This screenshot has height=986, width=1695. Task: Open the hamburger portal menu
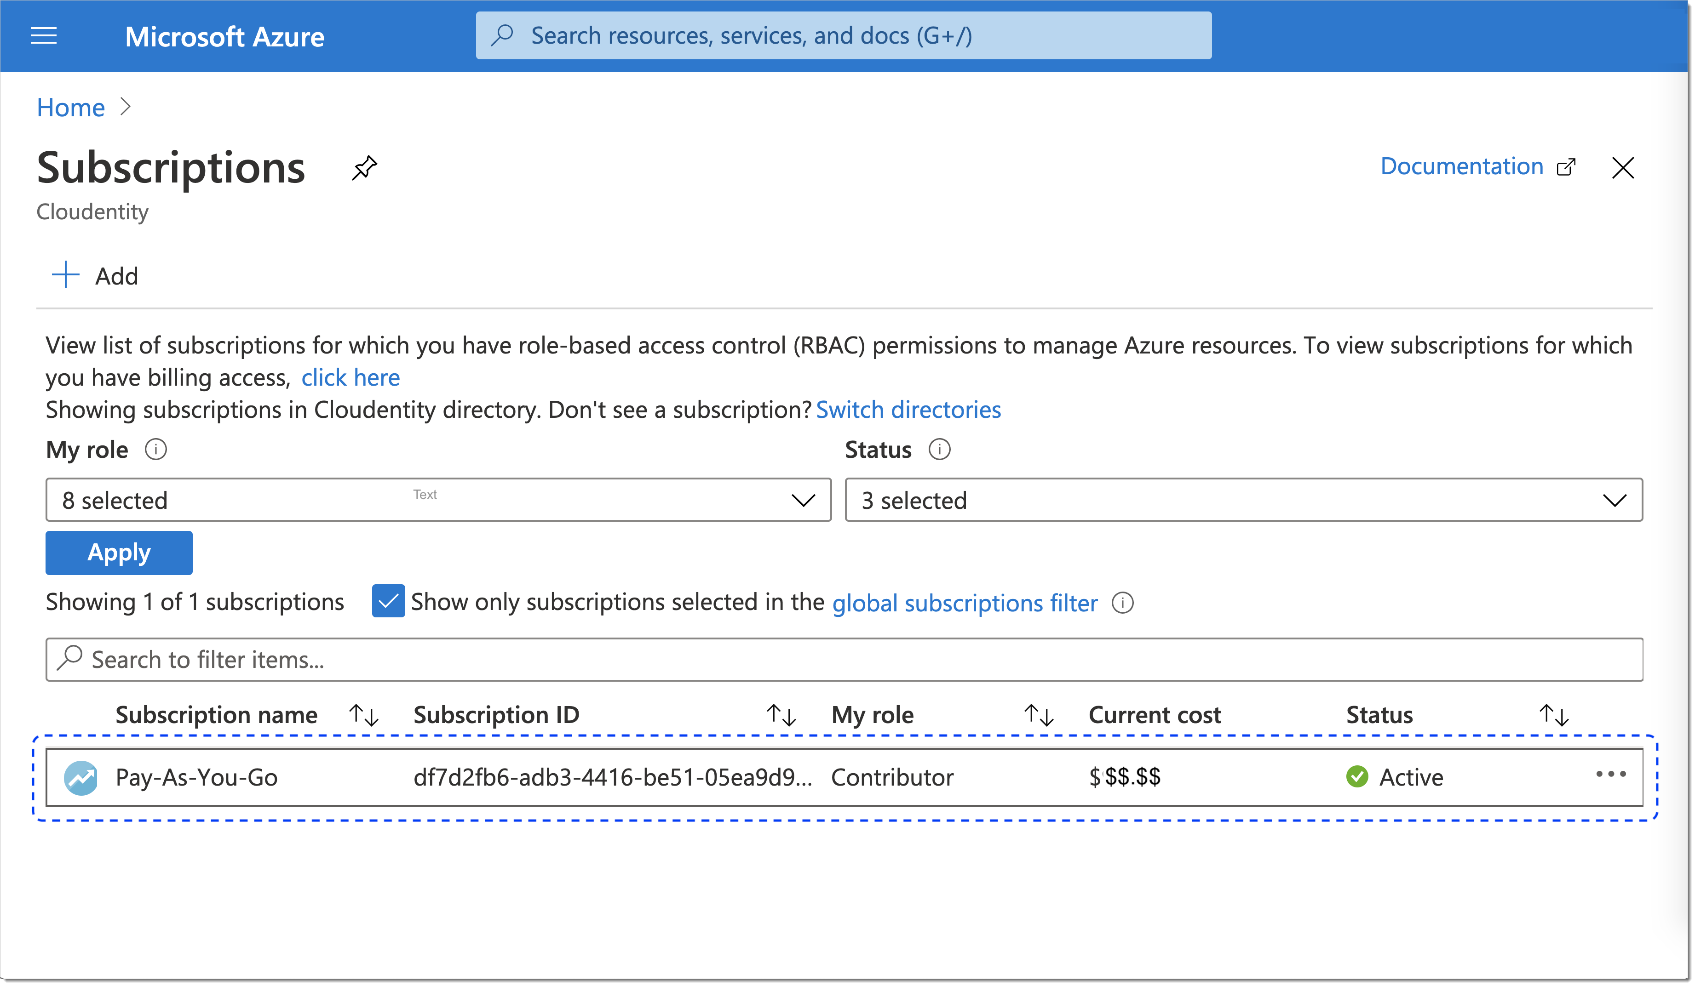click(x=44, y=35)
